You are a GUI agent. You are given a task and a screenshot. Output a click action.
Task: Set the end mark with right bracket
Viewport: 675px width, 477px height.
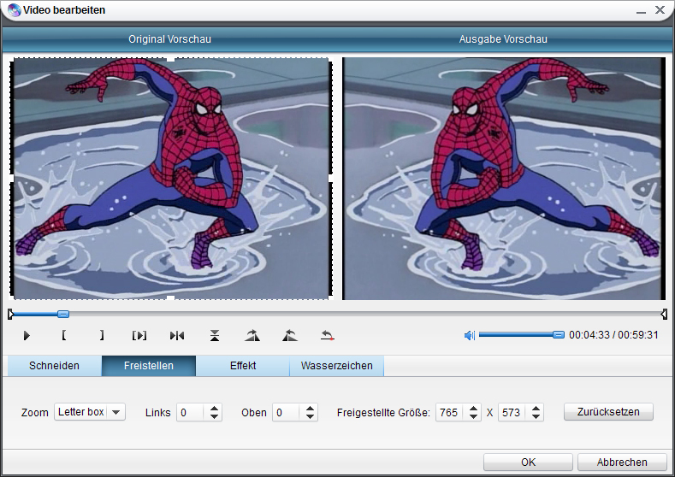[x=102, y=336]
